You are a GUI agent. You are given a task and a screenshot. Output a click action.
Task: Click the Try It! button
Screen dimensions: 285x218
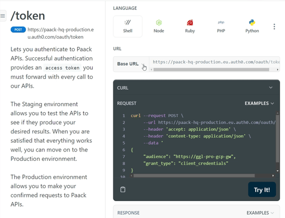tap(262, 190)
